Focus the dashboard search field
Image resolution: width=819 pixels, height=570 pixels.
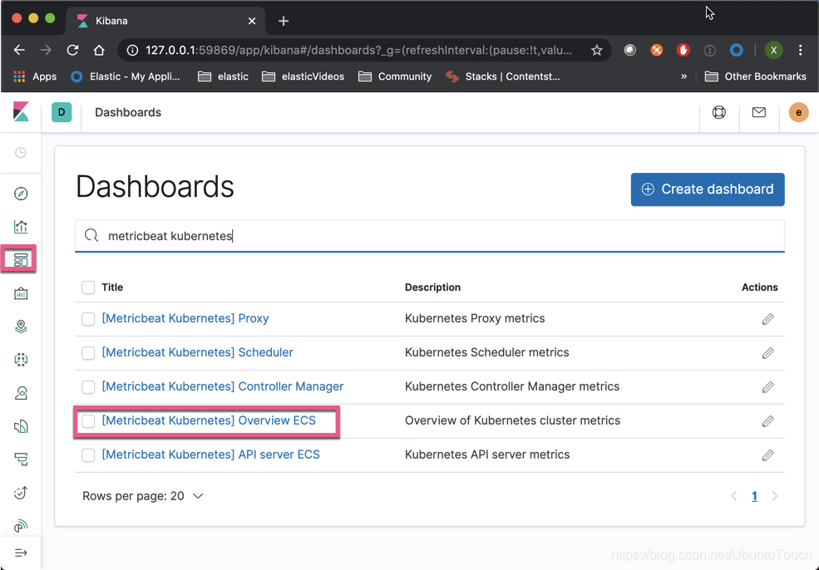pos(429,236)
